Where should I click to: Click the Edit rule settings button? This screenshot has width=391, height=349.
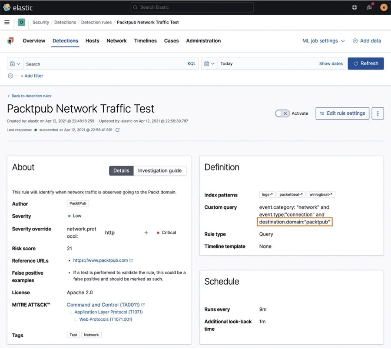[x=342, y=113]
